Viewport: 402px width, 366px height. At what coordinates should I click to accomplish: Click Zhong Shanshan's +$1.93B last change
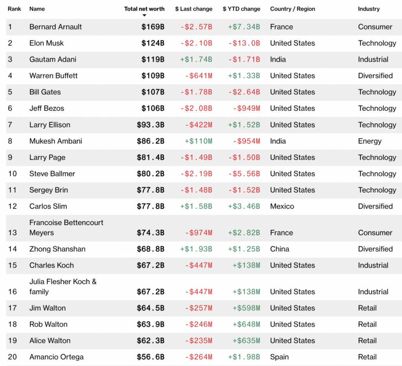coord(196,249)
